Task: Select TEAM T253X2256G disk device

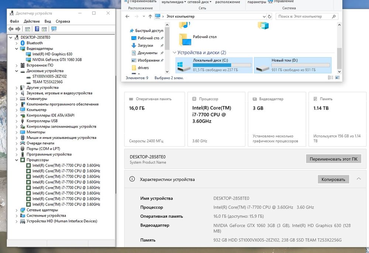Action: pos(48,82)
